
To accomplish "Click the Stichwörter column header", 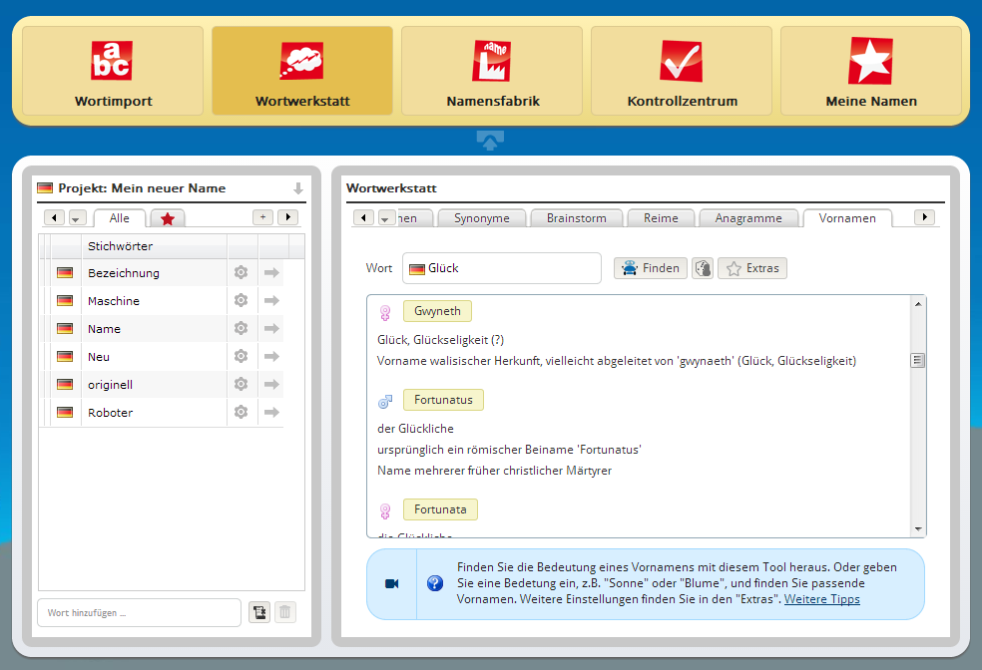I will point(154,246).
